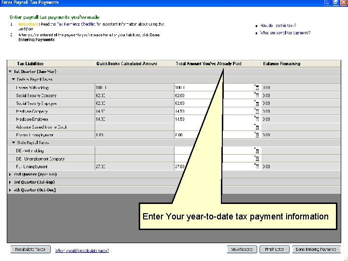Open the Tax Payments Checklist link

pos(76,24)
